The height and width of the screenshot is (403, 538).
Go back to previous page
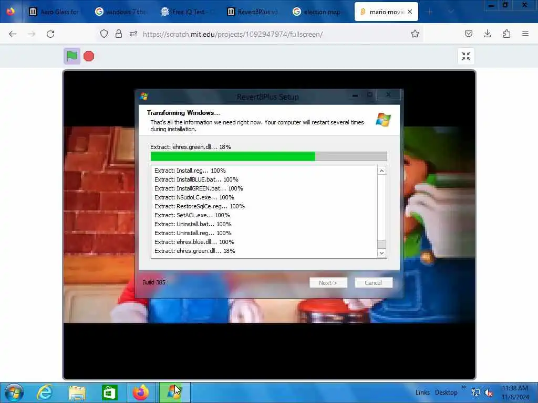pyautogui.click(x=13, y=34)
